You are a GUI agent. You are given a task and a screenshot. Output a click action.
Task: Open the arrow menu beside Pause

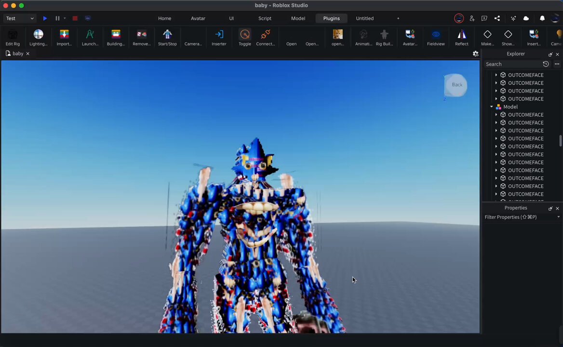(x=65, y=18)
